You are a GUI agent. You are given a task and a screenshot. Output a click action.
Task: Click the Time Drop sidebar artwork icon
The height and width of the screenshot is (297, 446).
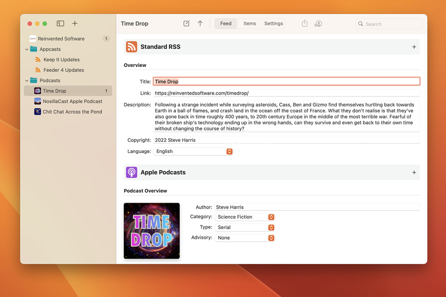(38, 91)
